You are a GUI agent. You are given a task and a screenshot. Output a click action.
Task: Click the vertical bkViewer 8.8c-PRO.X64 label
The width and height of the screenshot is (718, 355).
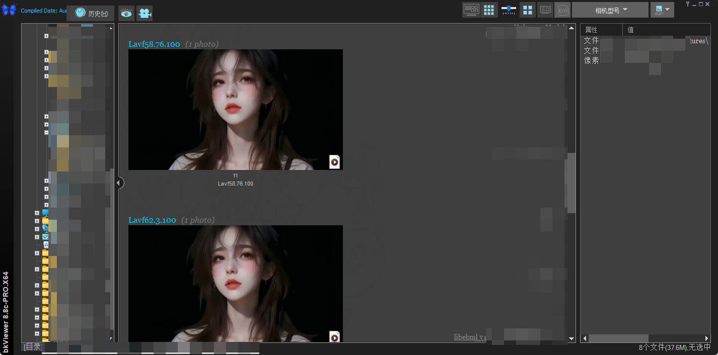(6, 313)
